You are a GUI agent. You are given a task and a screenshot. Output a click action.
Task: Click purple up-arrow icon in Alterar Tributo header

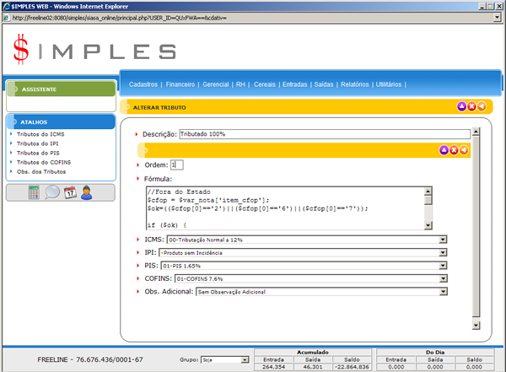(x=461, y=107)
